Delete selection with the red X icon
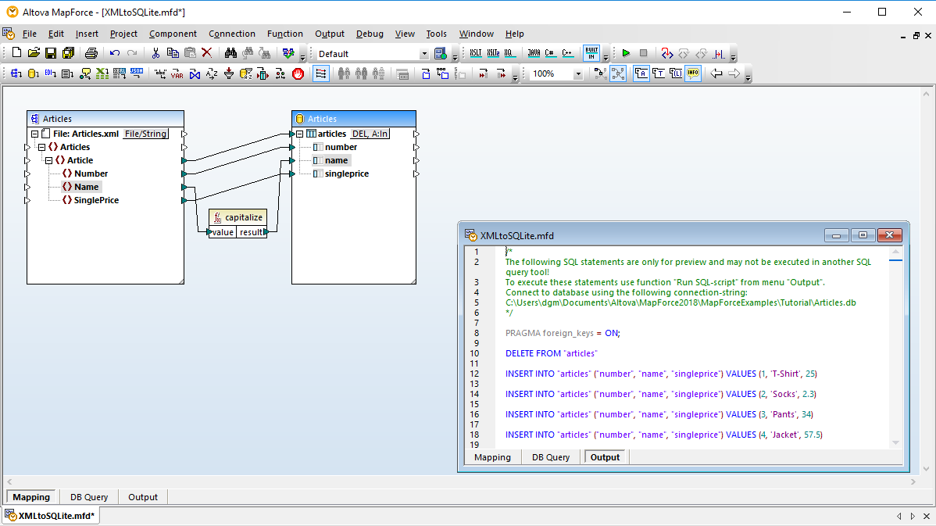This screenshot has width=936, height=526. [207, 53]
